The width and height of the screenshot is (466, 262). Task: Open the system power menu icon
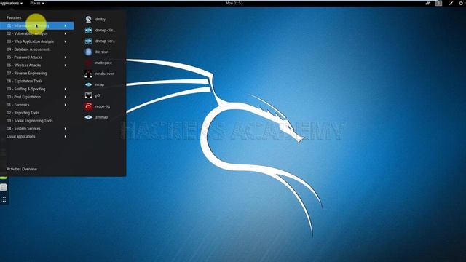[461, 3]
